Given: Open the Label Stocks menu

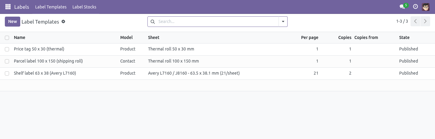Looking at the screenshot, I should pyautogui.click(x=84, y=7).
